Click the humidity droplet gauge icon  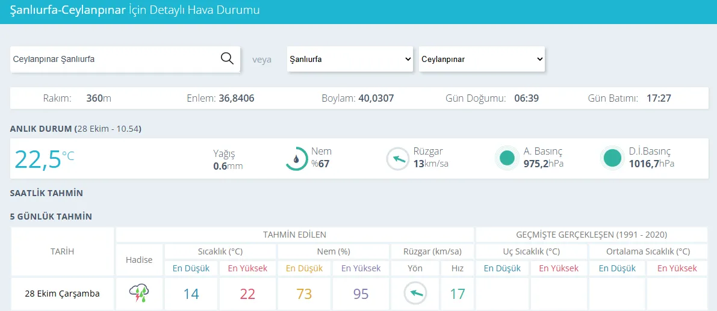click(297, 158)
